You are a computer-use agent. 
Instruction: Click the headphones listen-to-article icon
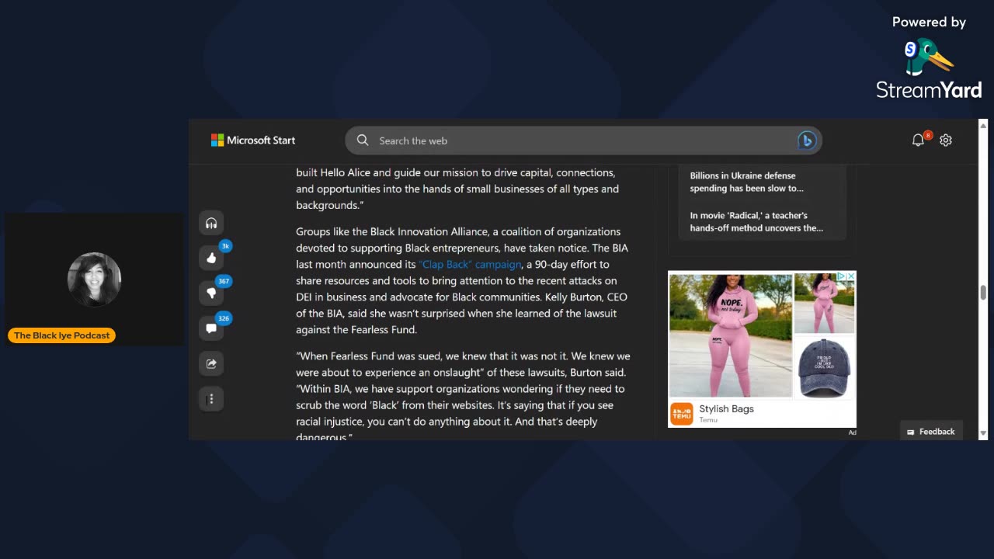point(211,224)
